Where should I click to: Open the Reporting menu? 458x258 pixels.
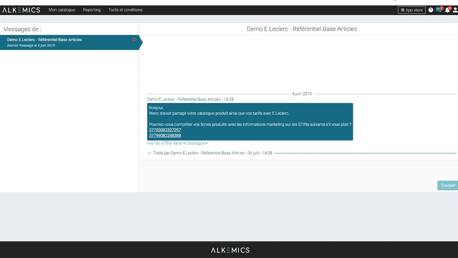[x=92, y=10]
